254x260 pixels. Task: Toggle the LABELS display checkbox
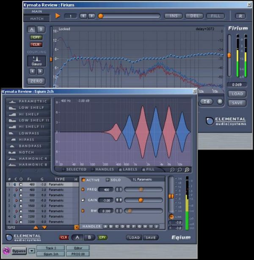pyautogui.click(x=120, y=169)
